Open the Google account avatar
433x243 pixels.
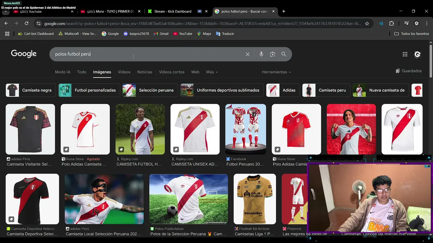(417, 54)
